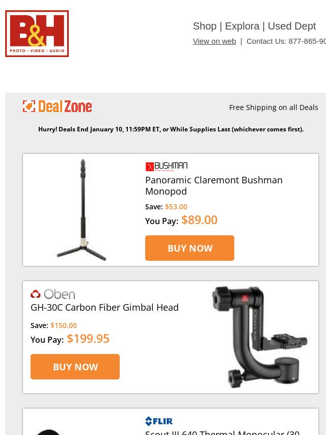Click the Bushman Panoramic brand logo
Viewport: 326px width, 435px height.
click(x=167, y=167)
